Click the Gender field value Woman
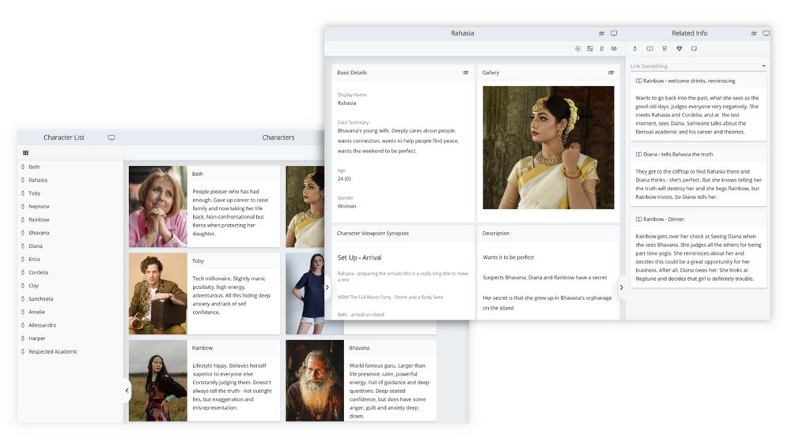Screen dimensions: 791x442 click(346, 206)
